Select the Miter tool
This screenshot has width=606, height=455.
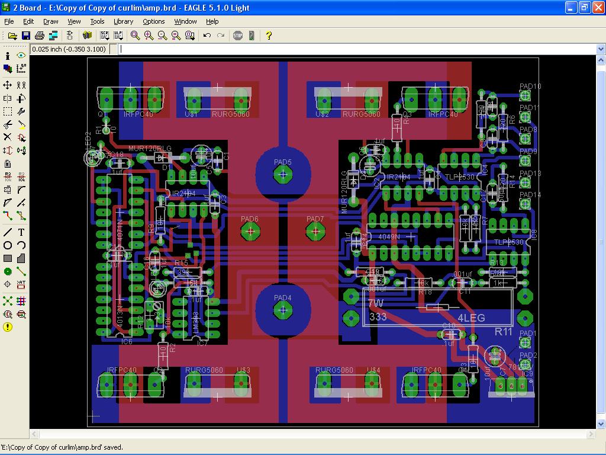click(x=21, y=190)
